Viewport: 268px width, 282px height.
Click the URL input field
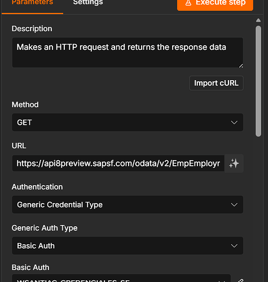[118, 163]
